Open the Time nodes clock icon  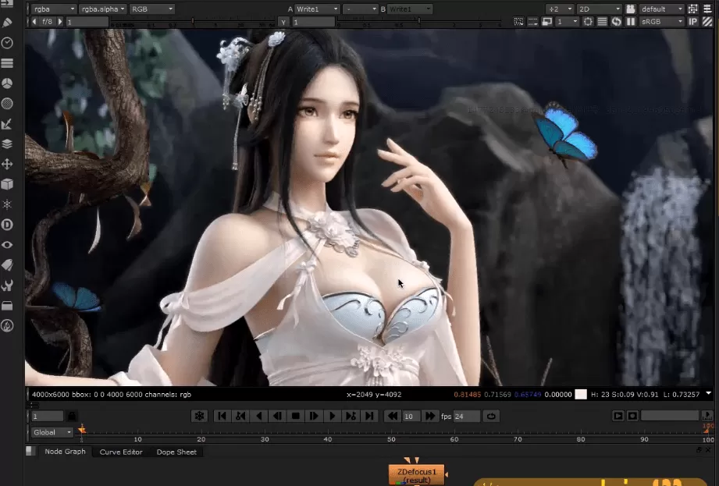tap(8, 42)
